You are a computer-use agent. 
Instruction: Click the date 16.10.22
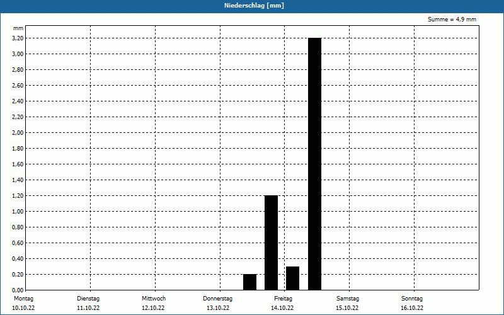[x=412, y=308]
